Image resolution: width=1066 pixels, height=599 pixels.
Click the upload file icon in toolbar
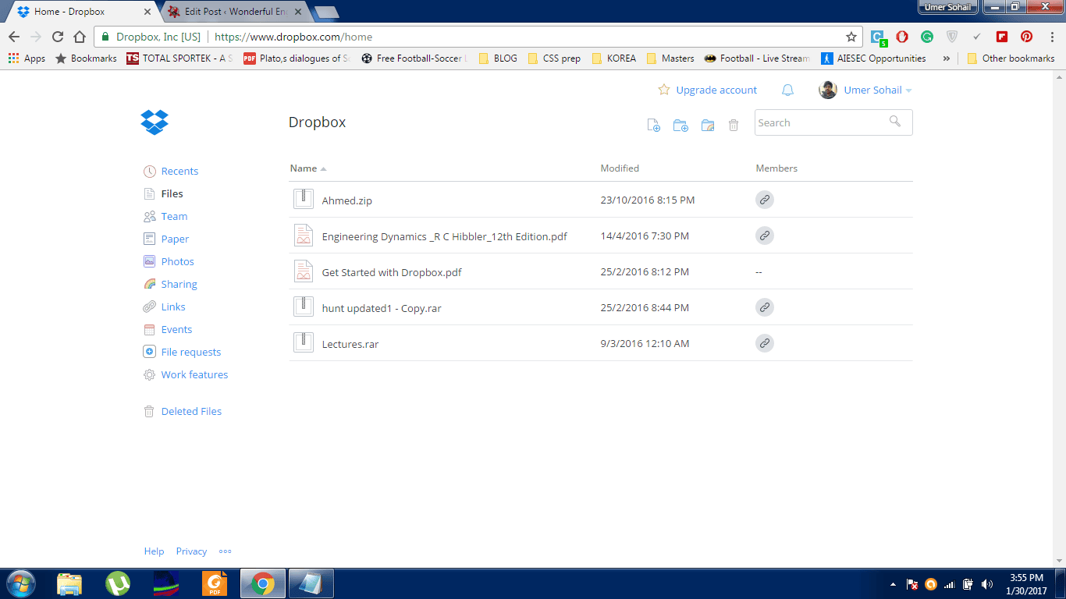(654, 125)
